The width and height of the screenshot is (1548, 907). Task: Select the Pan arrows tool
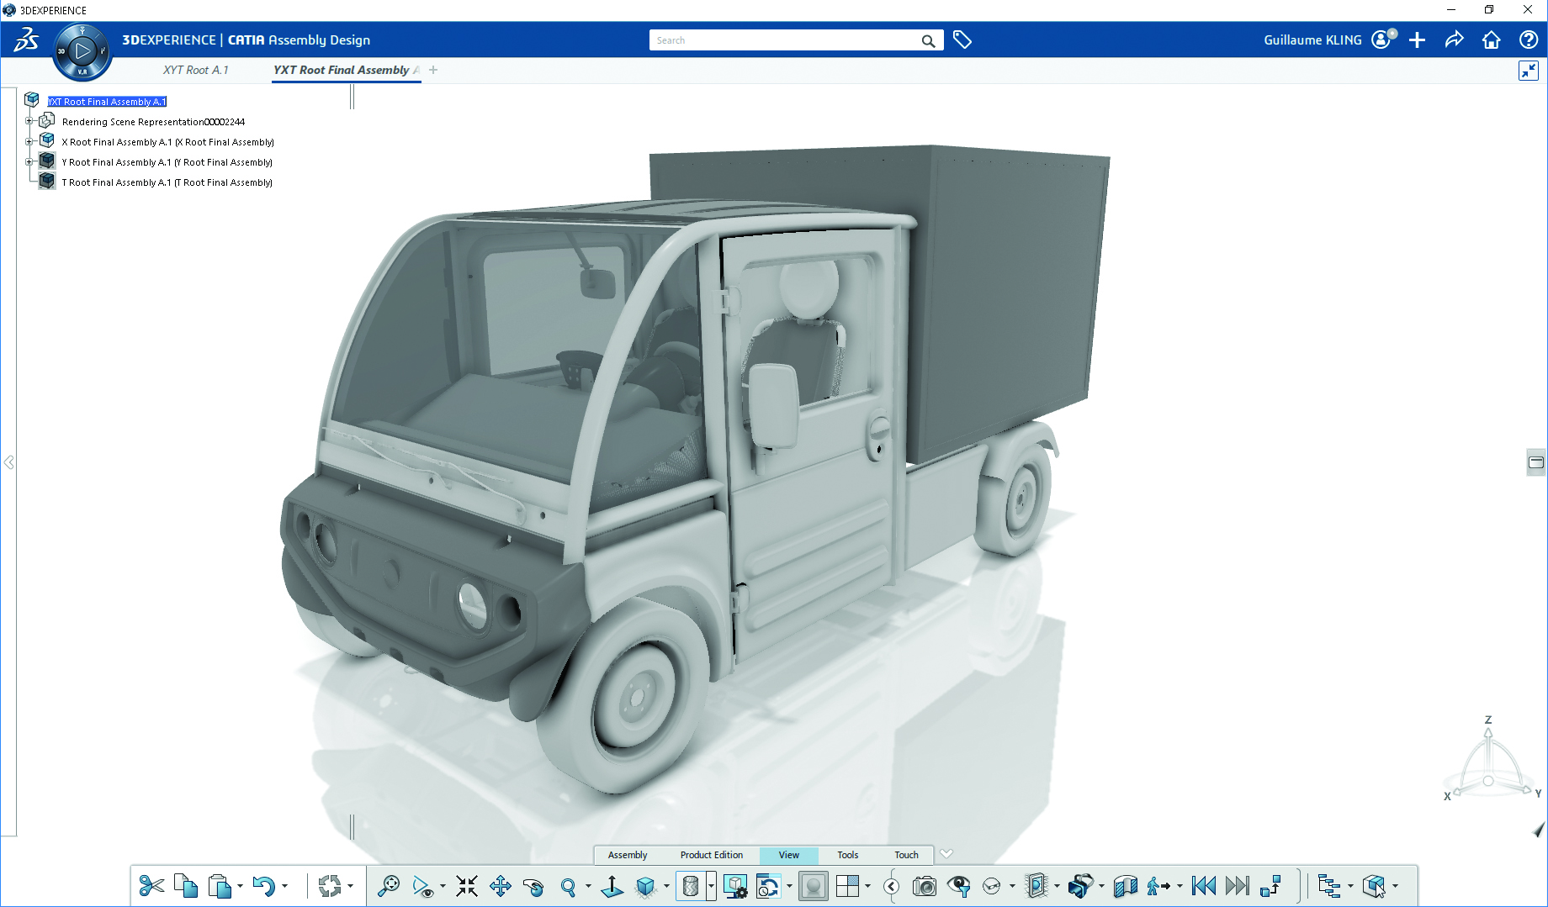(x=501, y=886)
